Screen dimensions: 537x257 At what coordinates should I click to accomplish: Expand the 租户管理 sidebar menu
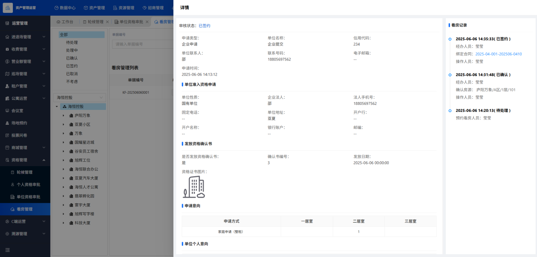point(25,86)
